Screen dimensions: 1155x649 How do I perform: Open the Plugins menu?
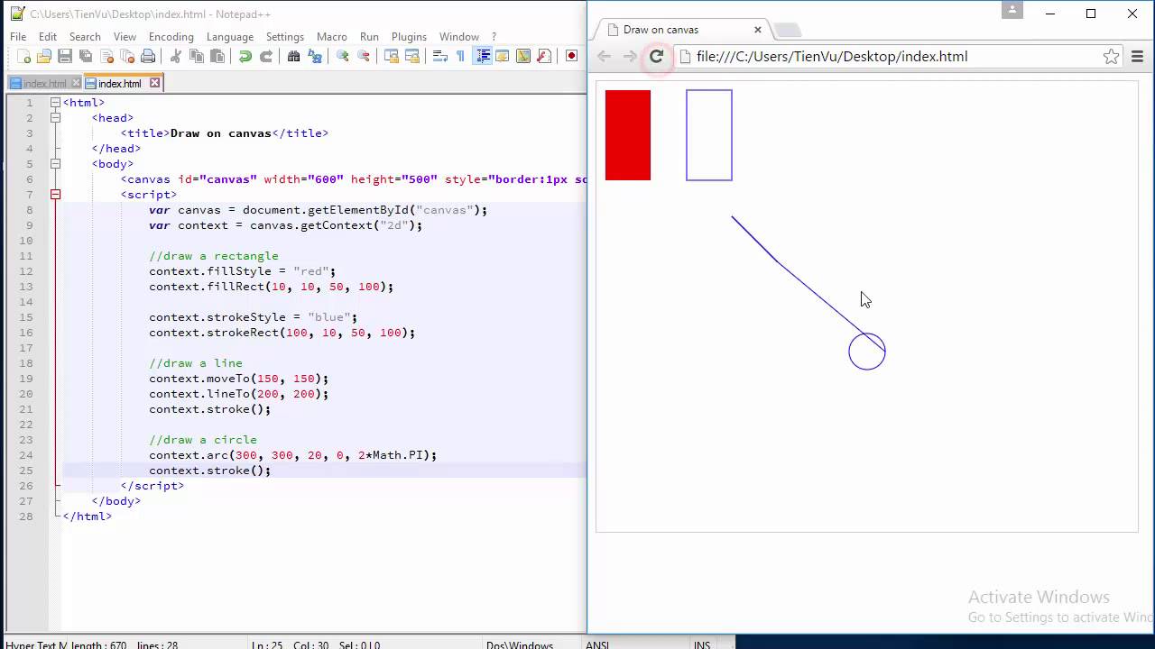point(409,37)
